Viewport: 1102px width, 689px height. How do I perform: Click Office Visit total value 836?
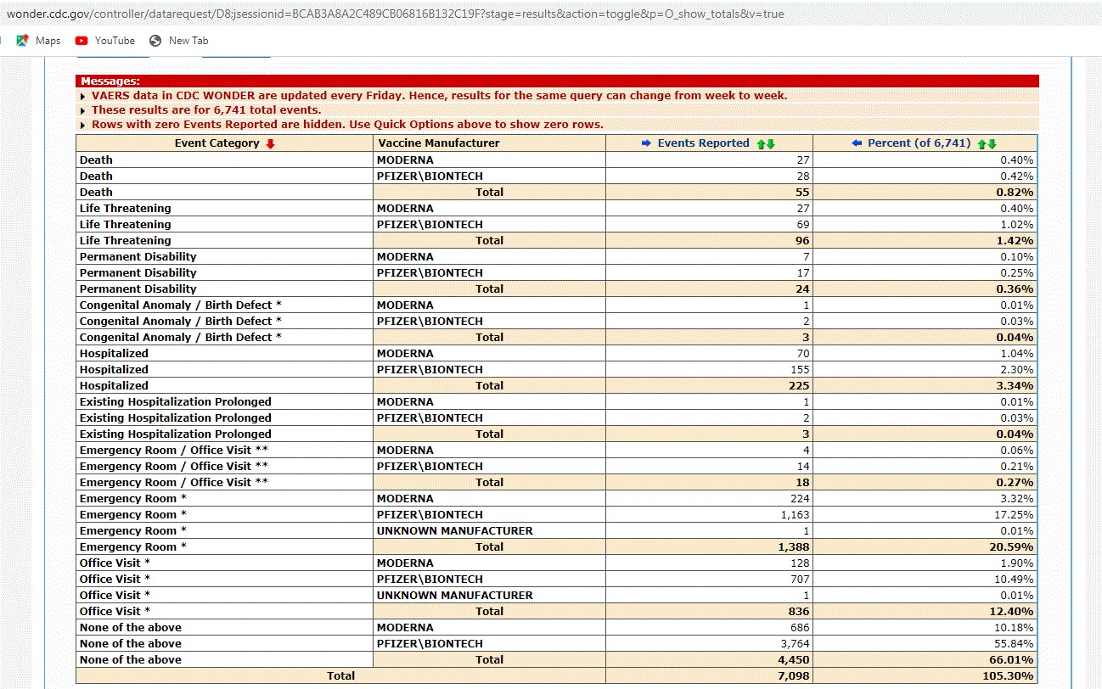(x=799, y=611)
